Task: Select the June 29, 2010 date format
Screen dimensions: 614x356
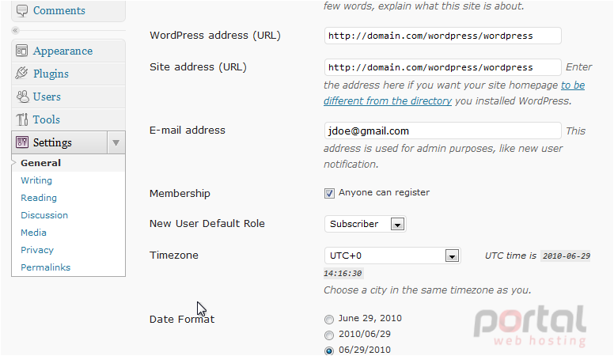Action: (329, 320)
